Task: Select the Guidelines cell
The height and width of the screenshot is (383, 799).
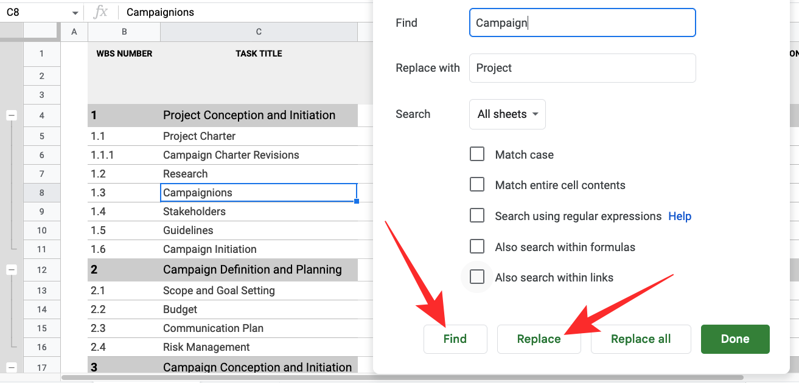Action: pyautogui.click(x=259, y=230)
